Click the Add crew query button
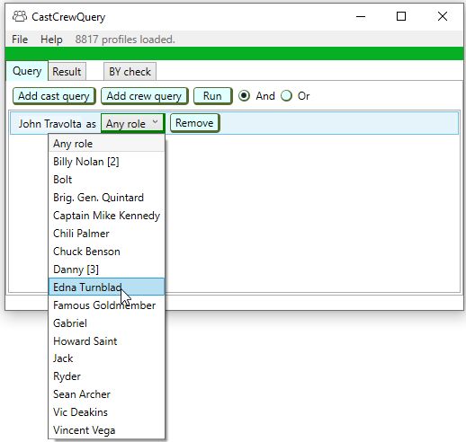This screenshot has width=466, height=442. tap(144, 96)
